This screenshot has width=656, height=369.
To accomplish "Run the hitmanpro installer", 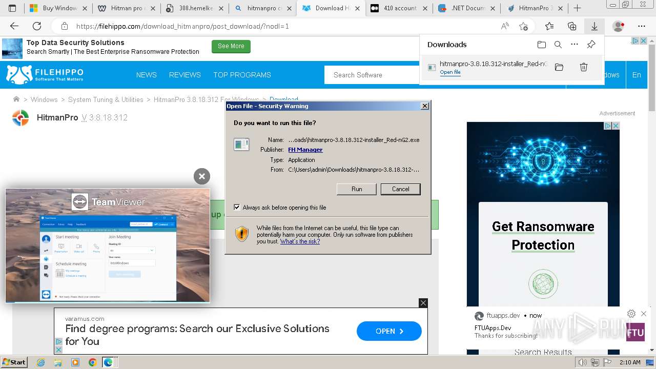I will [357, 189].
